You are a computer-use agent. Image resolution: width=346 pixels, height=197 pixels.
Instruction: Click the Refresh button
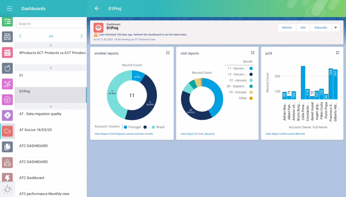287,27
